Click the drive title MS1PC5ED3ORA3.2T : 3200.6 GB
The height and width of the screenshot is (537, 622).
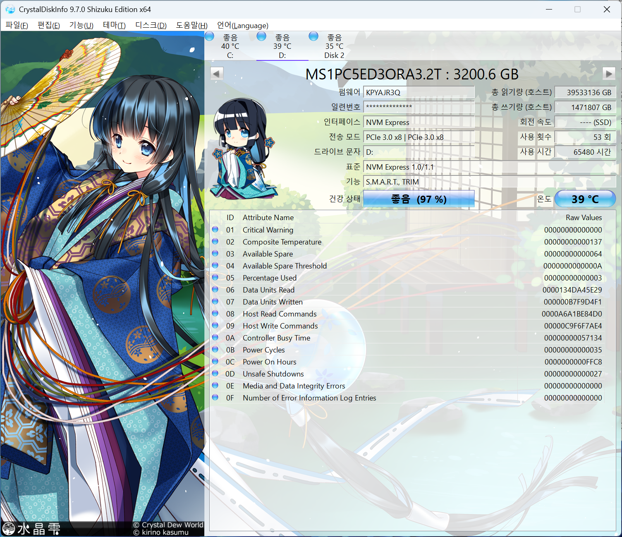[412, 74]
